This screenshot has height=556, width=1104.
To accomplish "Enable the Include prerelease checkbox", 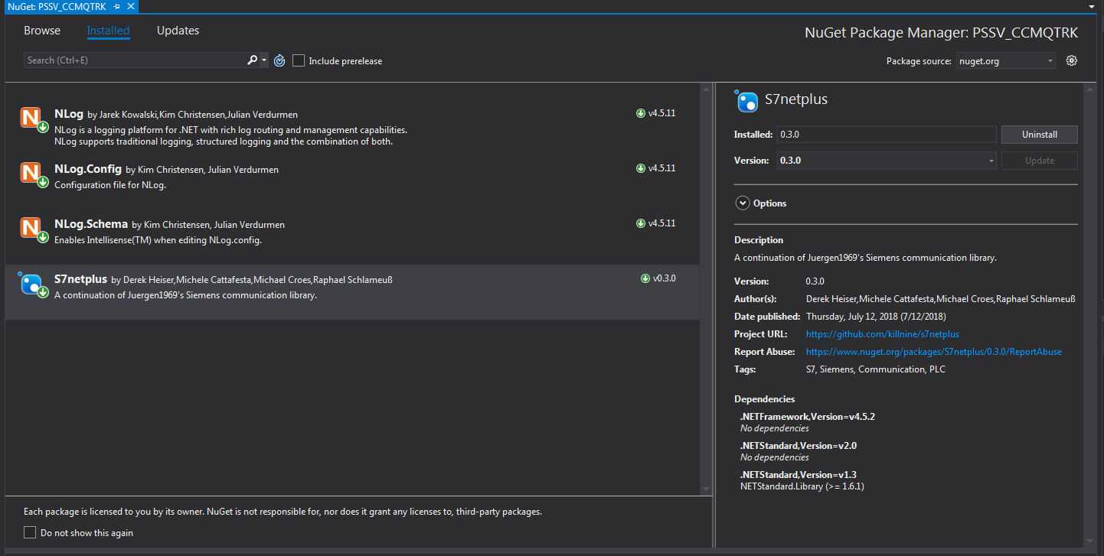I will click(x=299, y=60).
